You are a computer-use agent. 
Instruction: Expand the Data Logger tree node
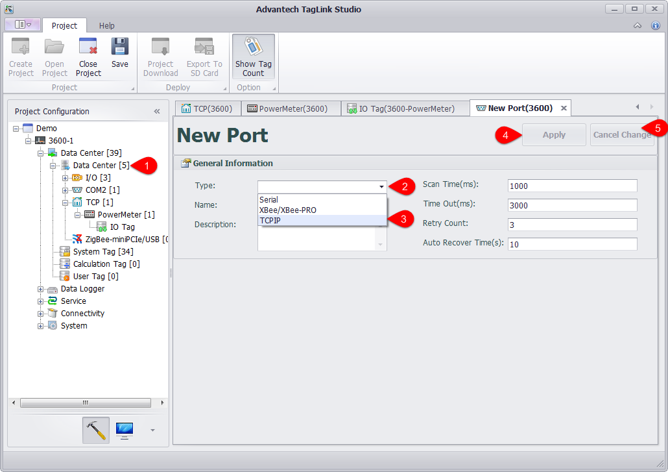tap(41, 289)
